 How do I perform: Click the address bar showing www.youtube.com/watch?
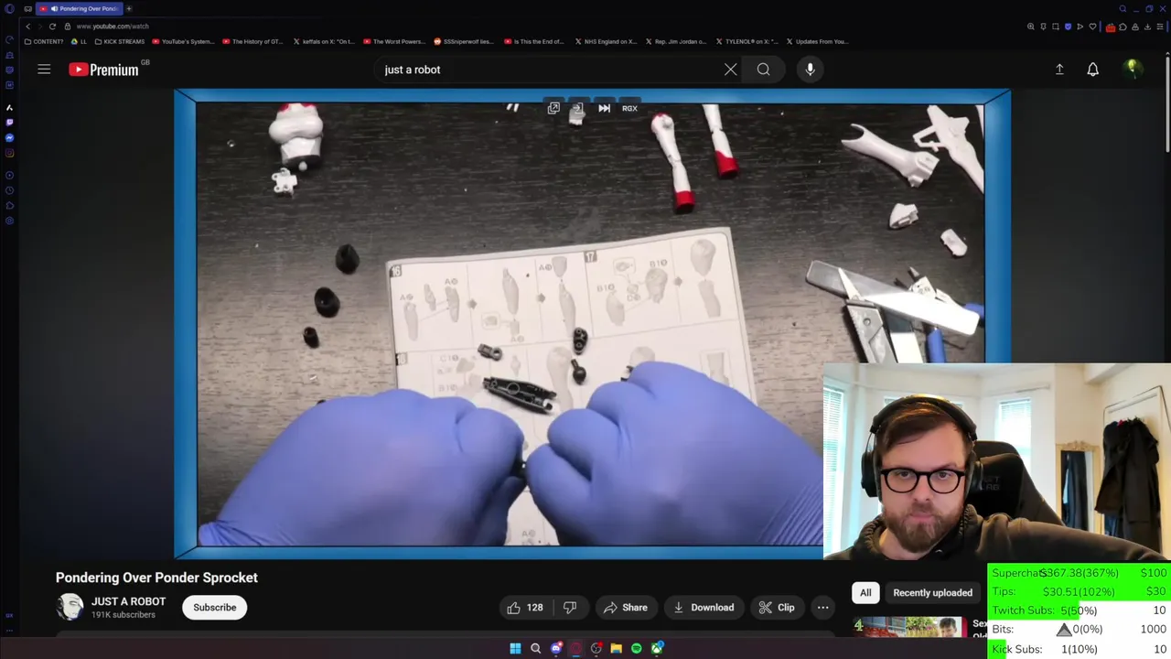click(112, 27)
